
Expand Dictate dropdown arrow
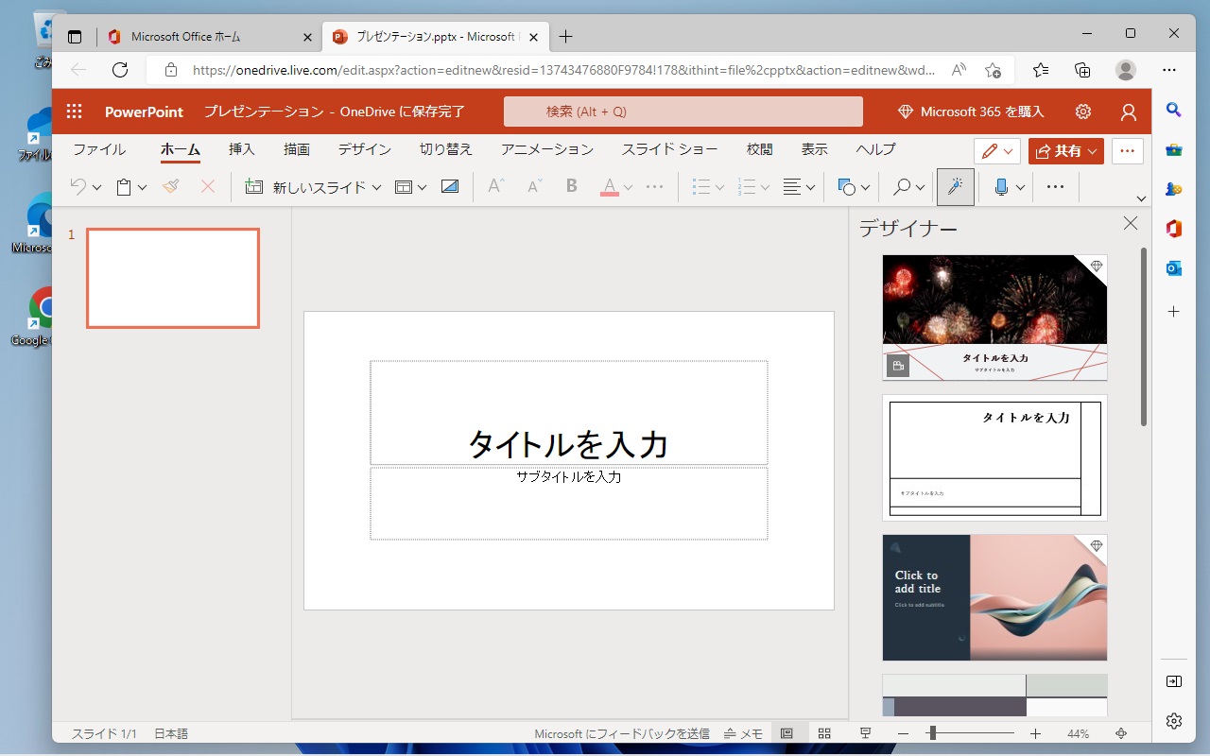coord(1020,188)
